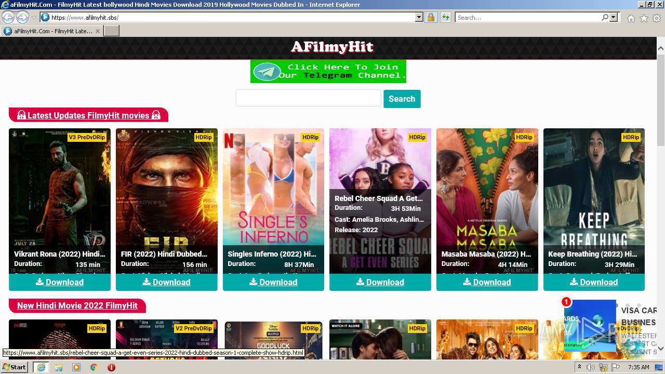The width and height of the screenshot is (665, 374).
Task: Click Internet Explorer taskbar icon
Action: 41,367
